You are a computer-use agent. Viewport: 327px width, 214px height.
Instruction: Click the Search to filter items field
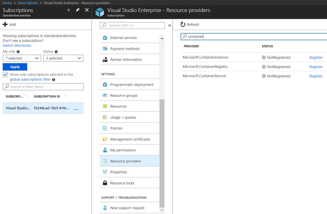(43, 87)
